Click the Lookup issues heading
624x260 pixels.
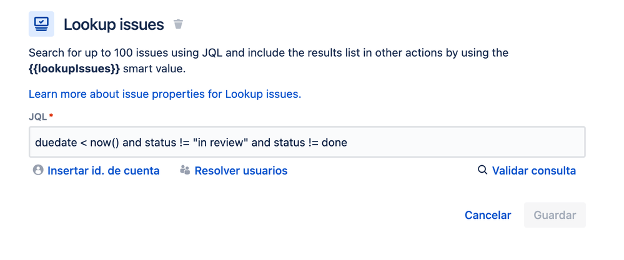click(114, 24)
